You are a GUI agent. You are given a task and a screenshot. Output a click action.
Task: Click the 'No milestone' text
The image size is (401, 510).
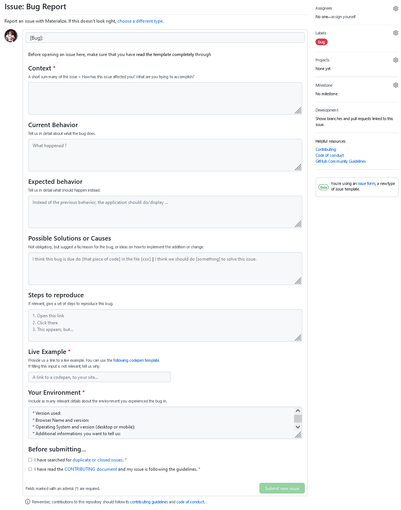327,94
